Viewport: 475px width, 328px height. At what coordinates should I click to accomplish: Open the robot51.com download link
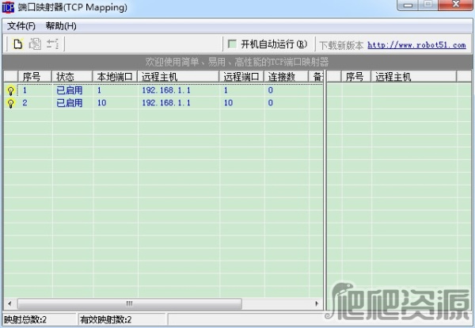coord(416,45)
